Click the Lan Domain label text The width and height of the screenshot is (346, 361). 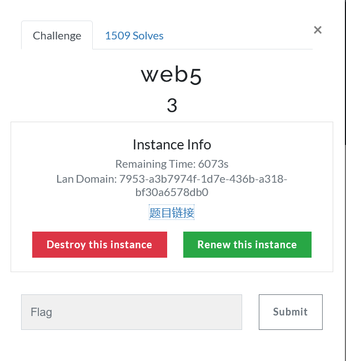(87, 179)
